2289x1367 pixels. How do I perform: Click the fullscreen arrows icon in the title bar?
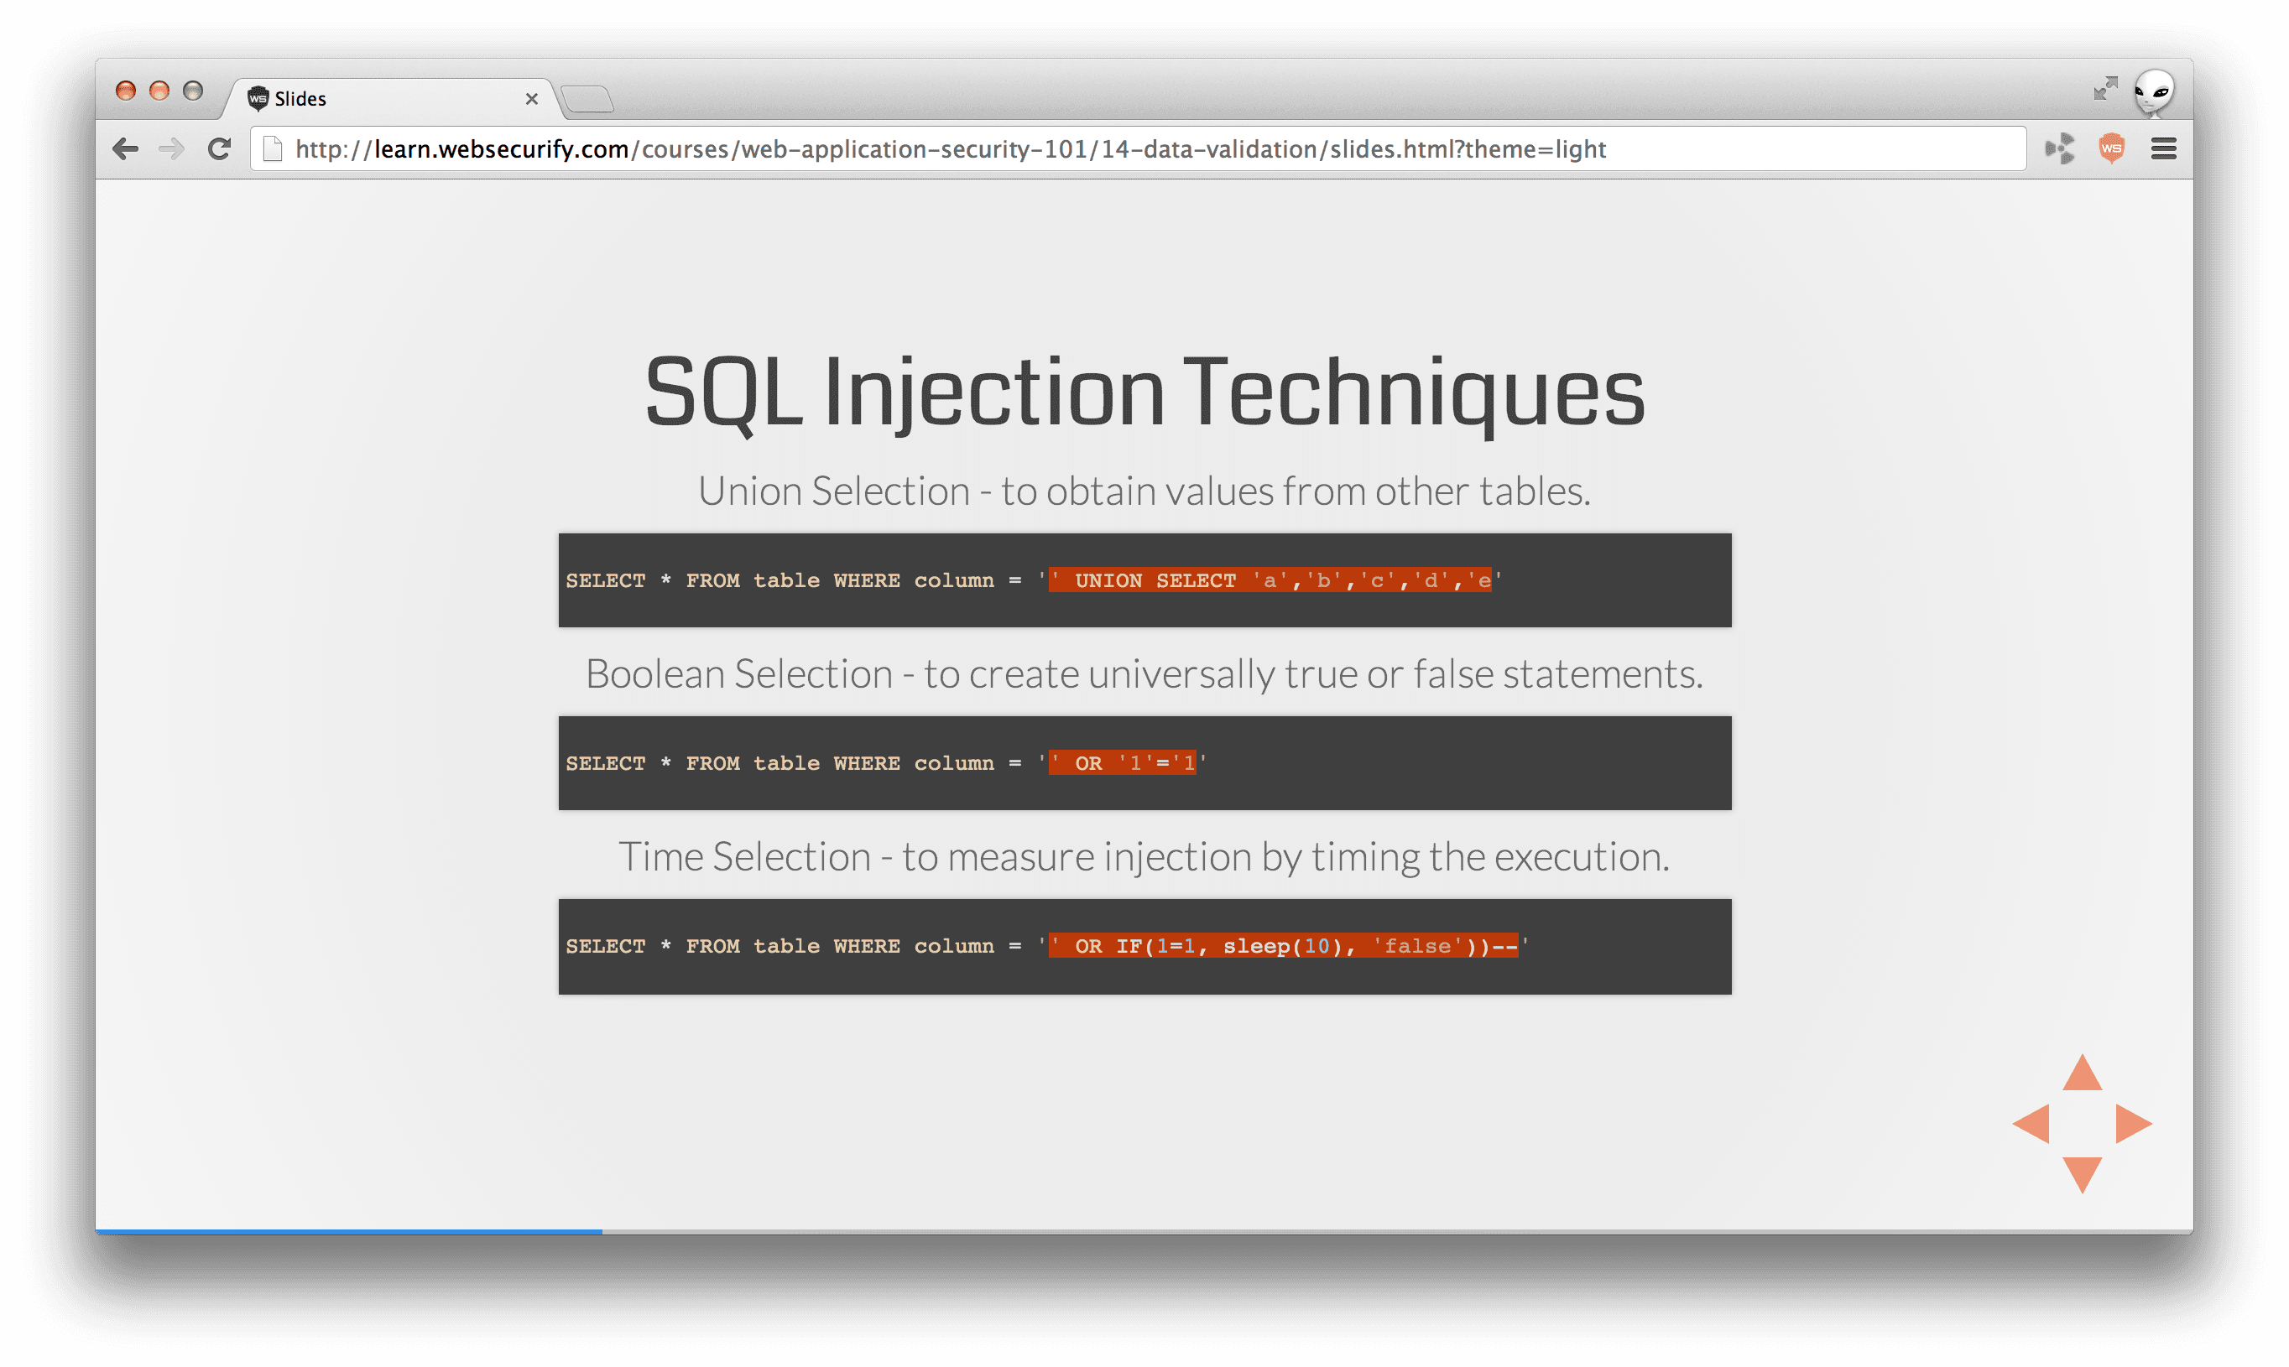2104,88
